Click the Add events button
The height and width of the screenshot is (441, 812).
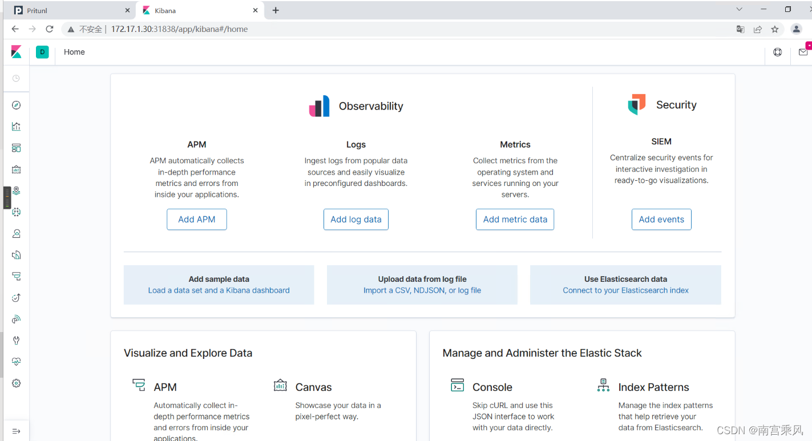coord(661,220)
